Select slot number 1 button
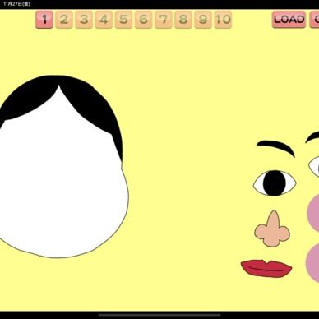The height and width of the screenshot is (319, 319). click(x=44, y=20)
